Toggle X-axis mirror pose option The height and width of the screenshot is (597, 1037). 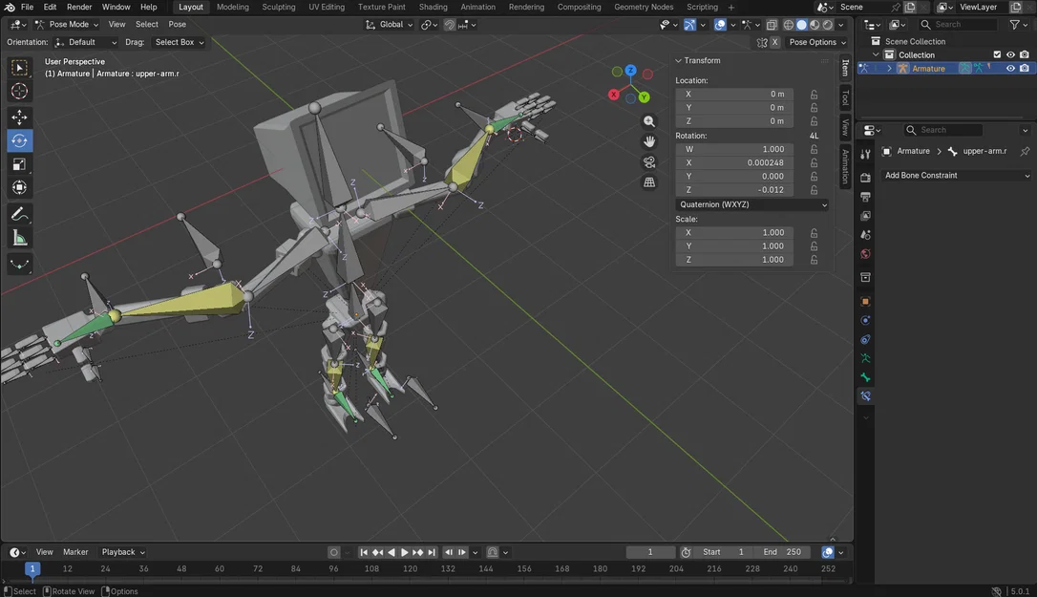774,42
